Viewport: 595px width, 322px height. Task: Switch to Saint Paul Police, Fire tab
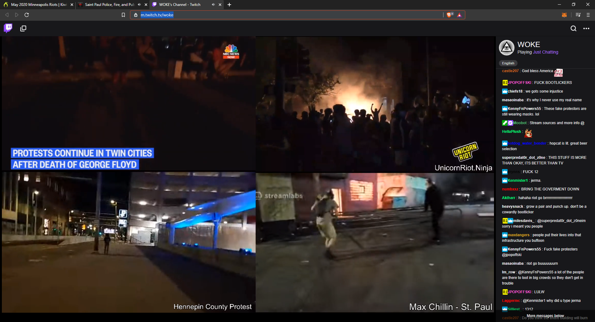click(x=112, y=5)
